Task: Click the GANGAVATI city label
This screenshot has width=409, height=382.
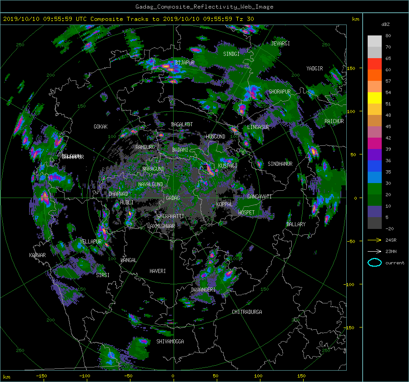Action: (259, 197)
